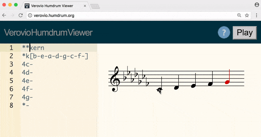Click line number 8 in the gutter
Viewport: 261px width, 137px height.
coord(11,105)
